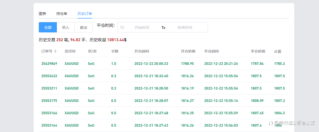
Task: Click lot size 1.5
Action: pos(113,64)
